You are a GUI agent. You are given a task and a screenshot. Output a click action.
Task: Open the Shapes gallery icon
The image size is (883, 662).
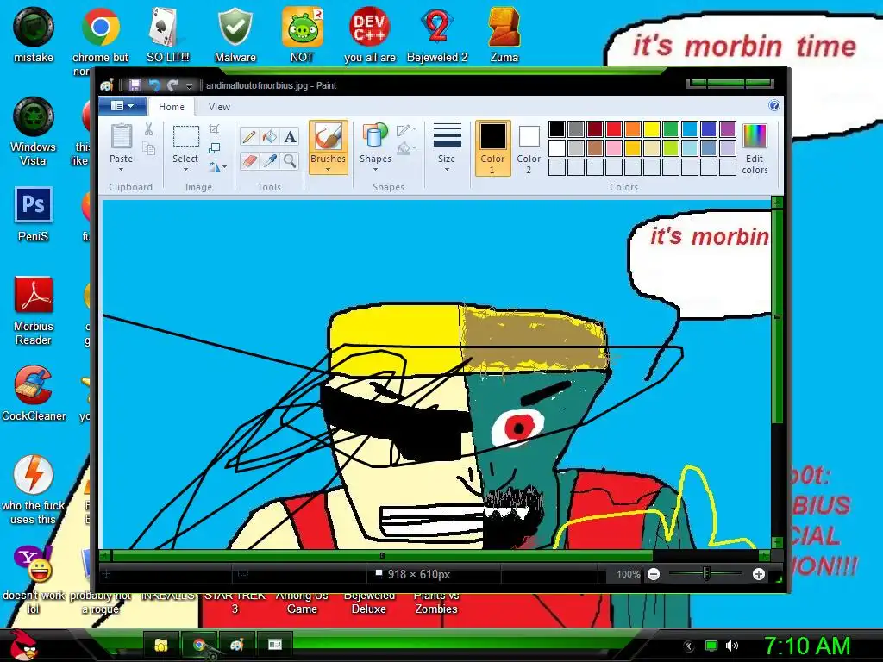(375, 137)
